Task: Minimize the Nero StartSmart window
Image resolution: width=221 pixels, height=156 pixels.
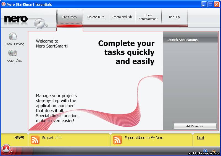Action: (x=204, y=4)
